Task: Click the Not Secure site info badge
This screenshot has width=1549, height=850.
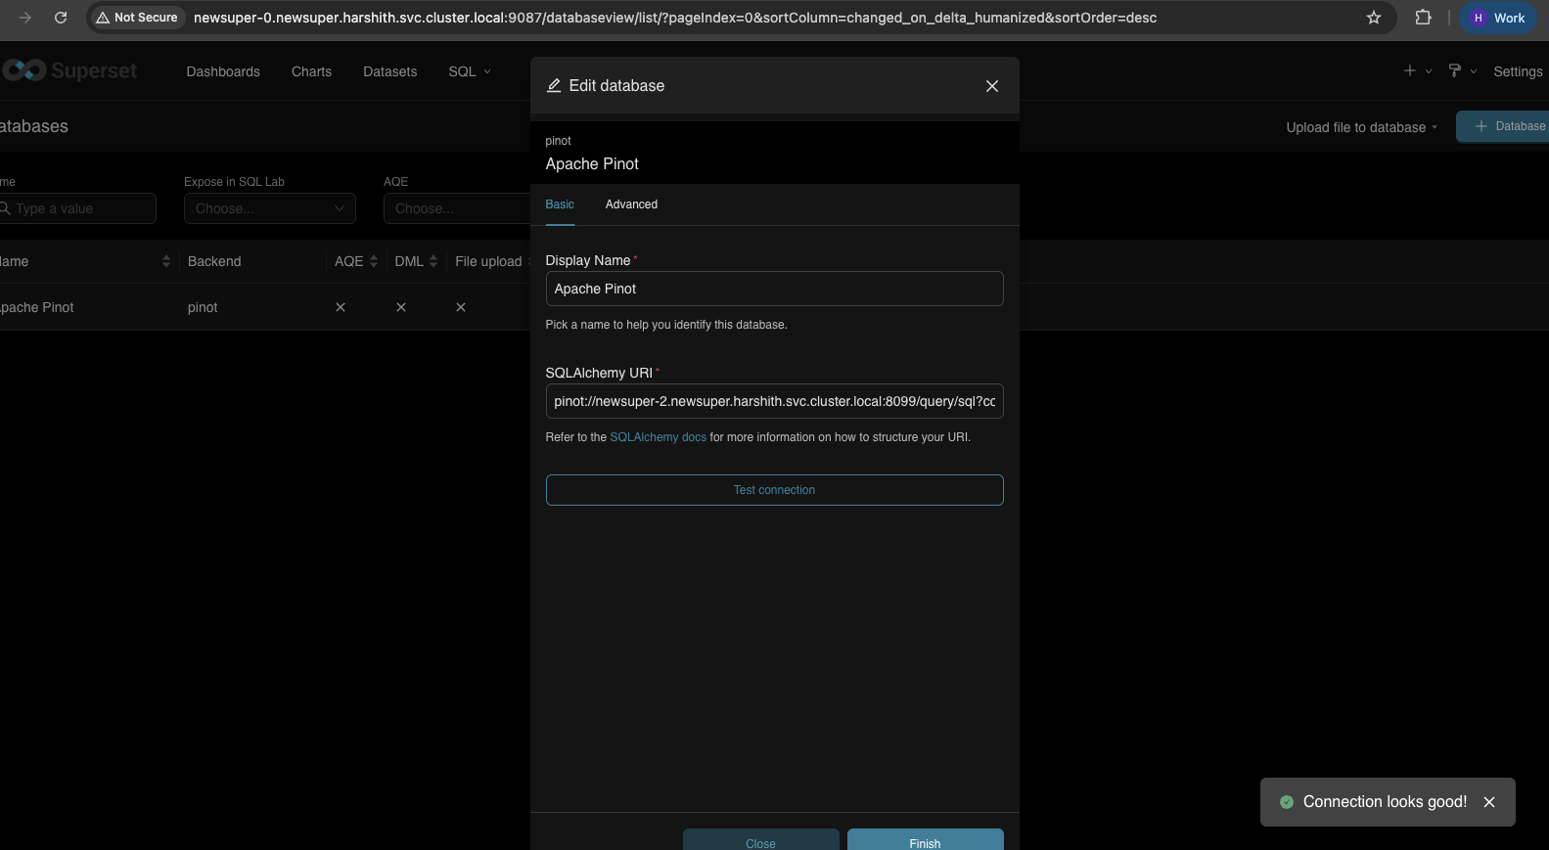Action: [137, 18]
